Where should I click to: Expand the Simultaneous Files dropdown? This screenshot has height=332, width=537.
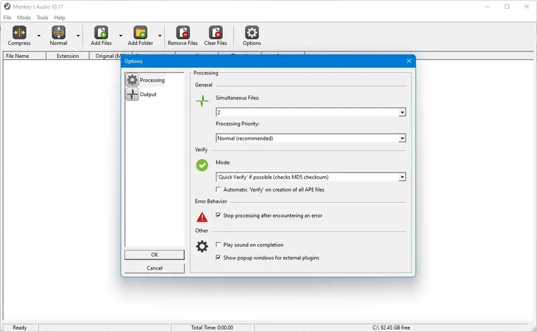(402, 112)
